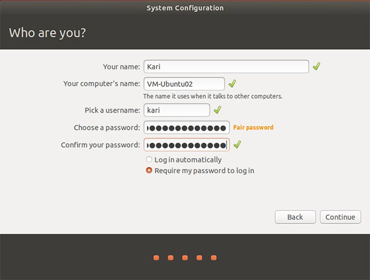Click the green checkmark beside Your name
The image size is (370, 280).
pyautogui.click(x=316, y=66)
